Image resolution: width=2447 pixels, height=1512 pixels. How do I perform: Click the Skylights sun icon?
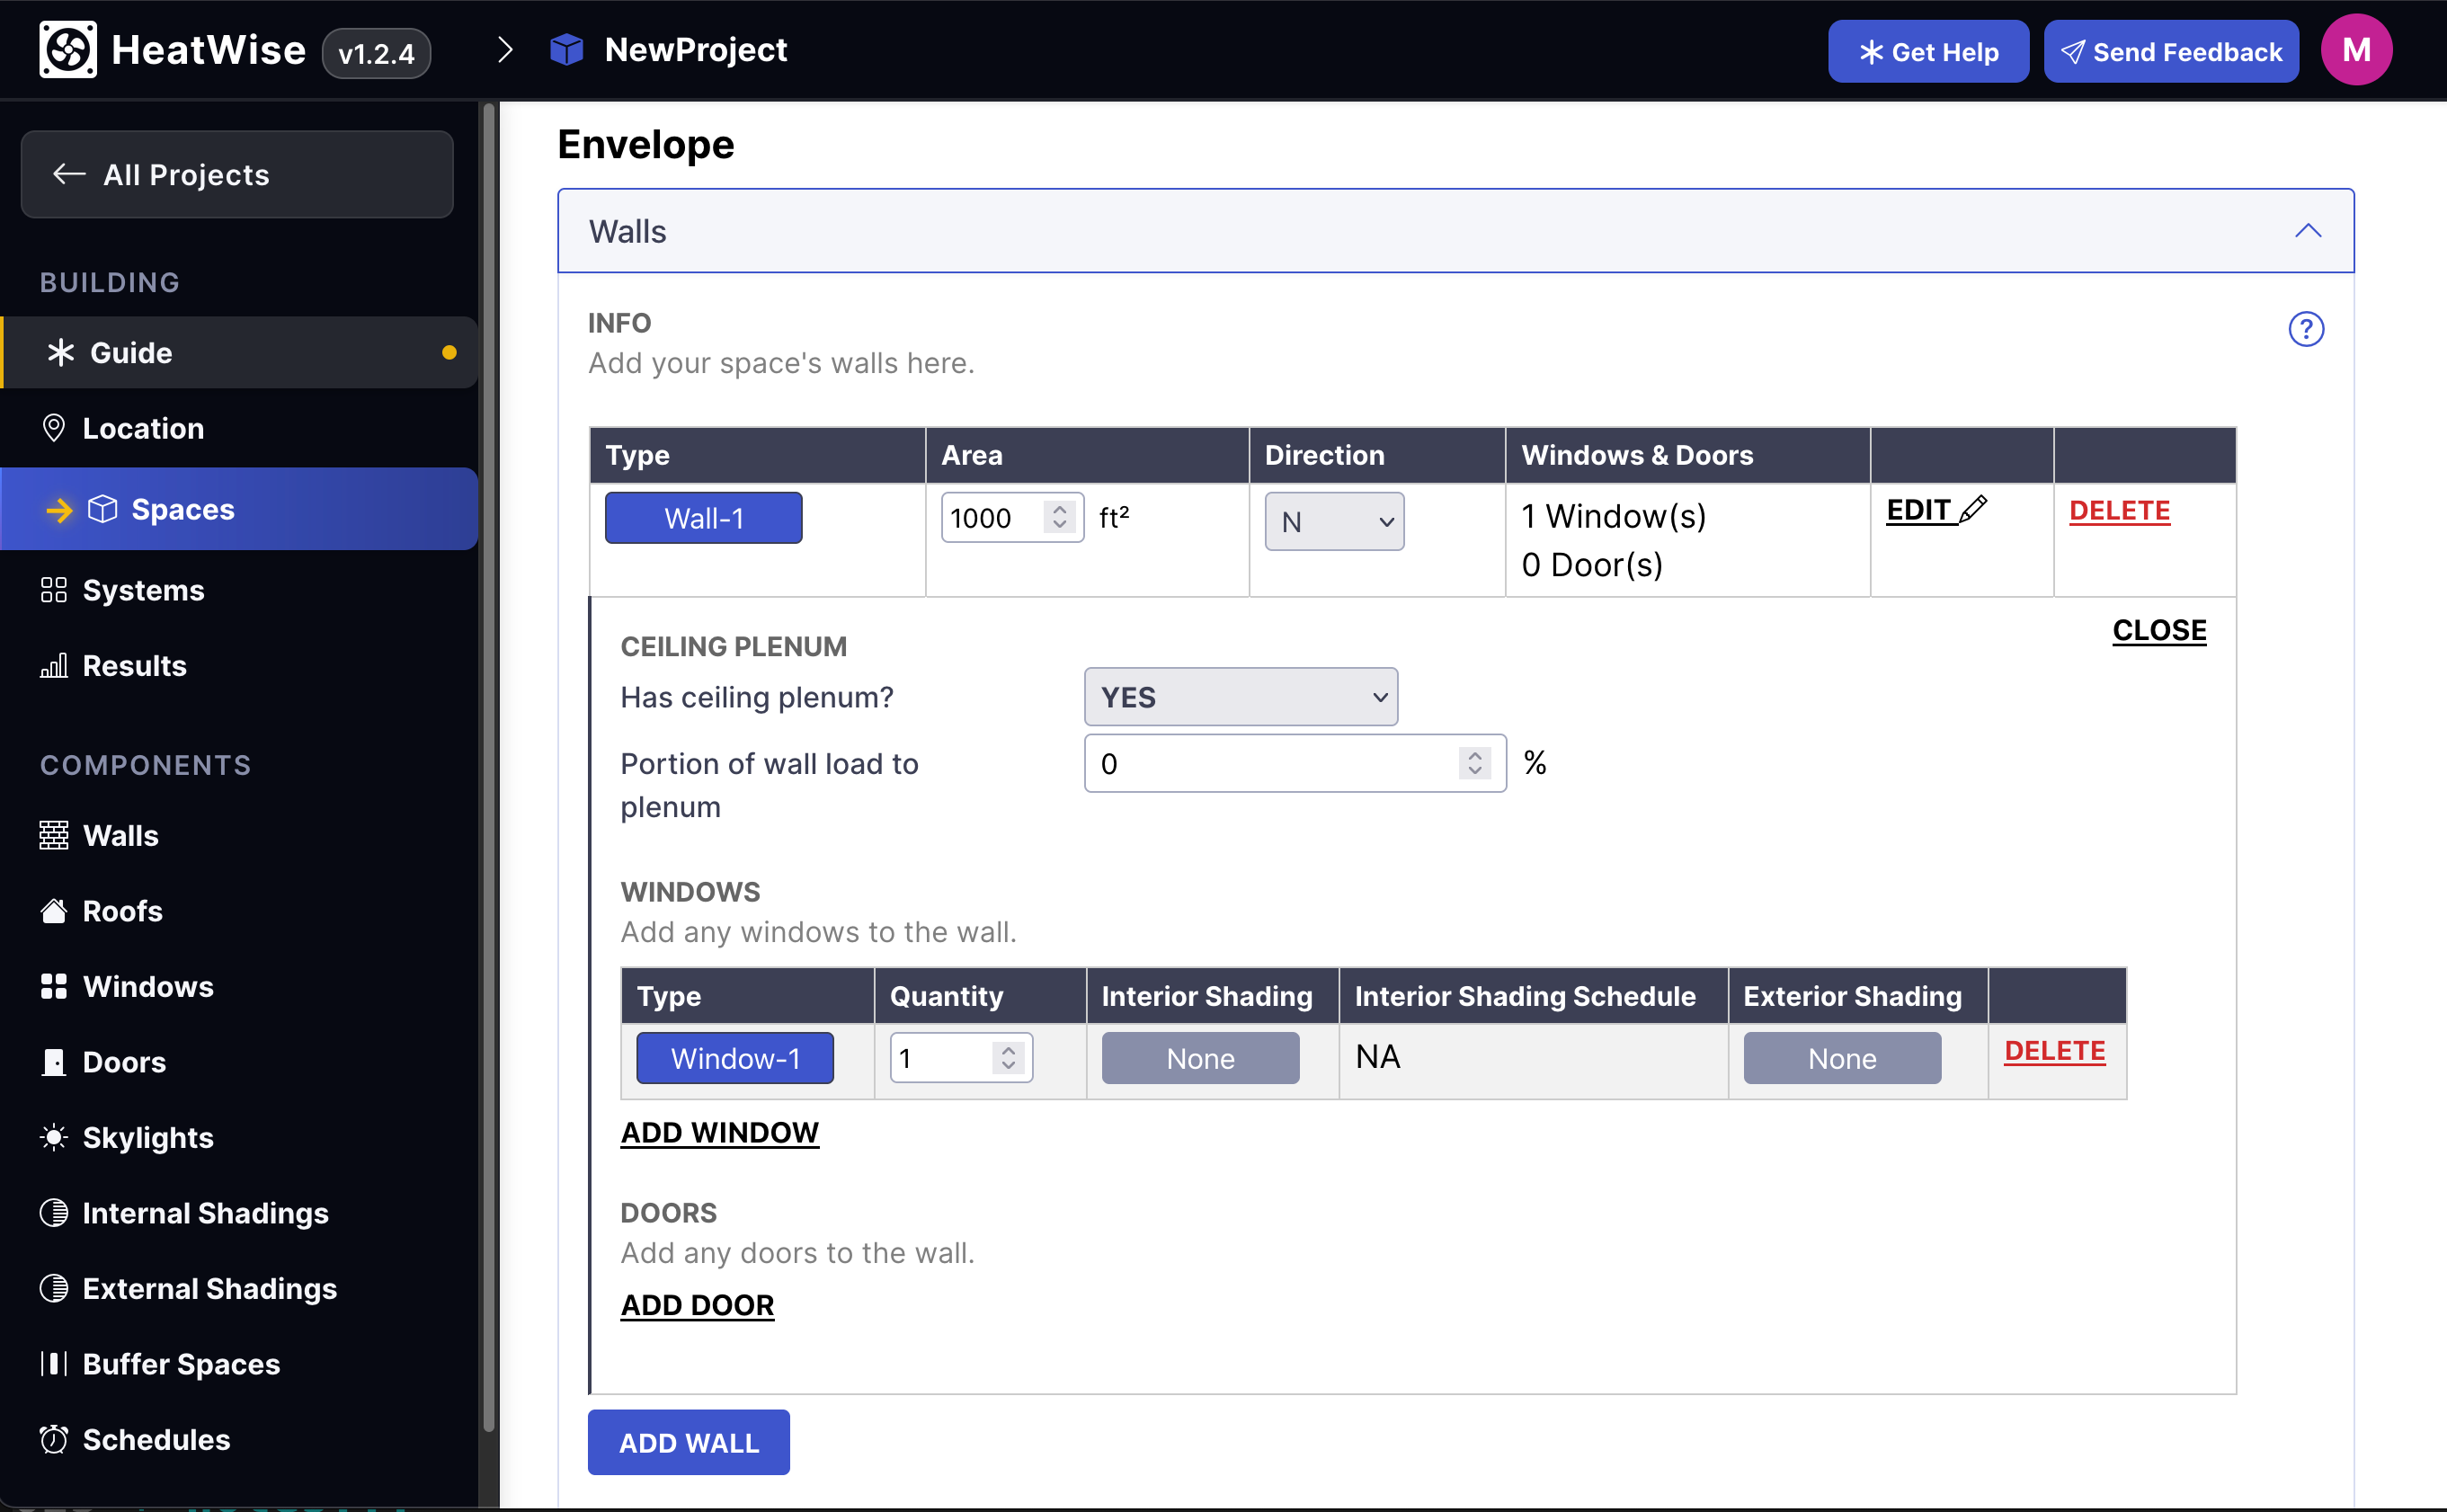click(x=54, y=1137)
